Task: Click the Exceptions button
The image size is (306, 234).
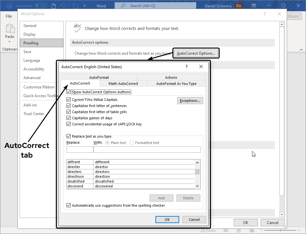Action: coord(190,100)
